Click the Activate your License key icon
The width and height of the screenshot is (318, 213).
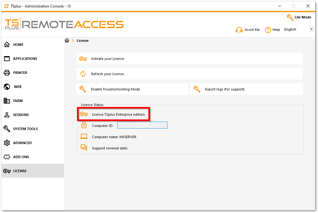pyautogui.click(x=83, y=59)
